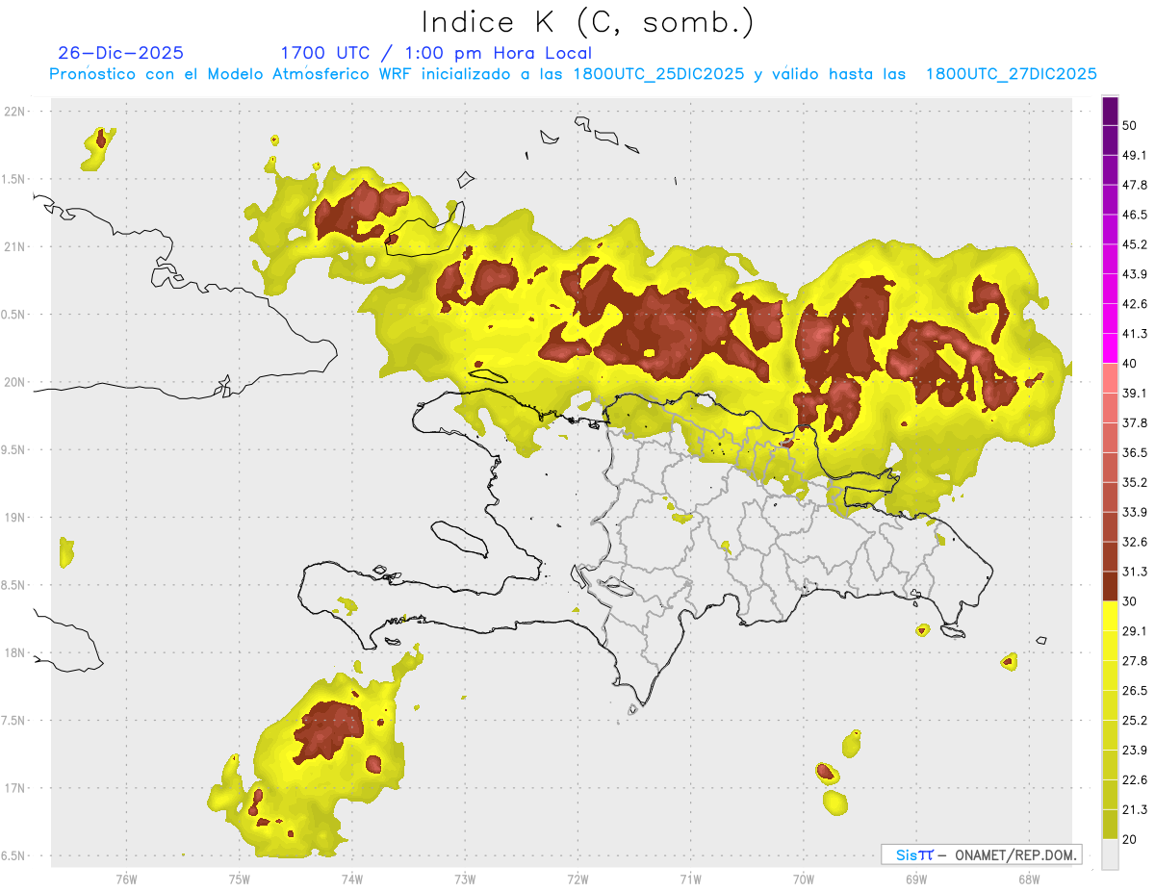Click the legend value '45.2'
This screenshot has width=1155, height=892.
pos(1134,244)
